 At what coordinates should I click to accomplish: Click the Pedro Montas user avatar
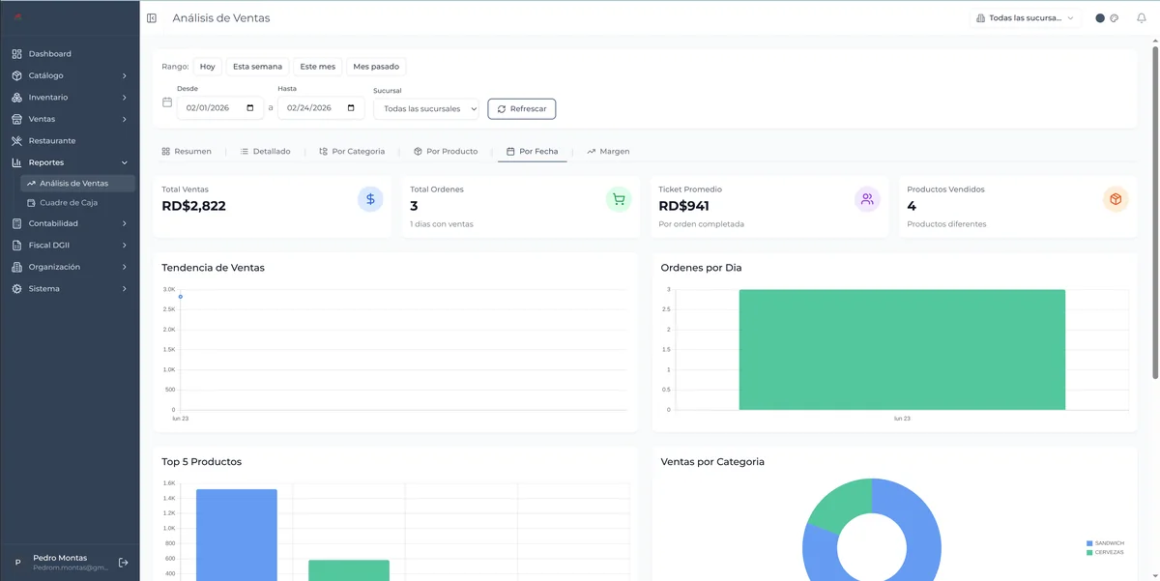[17, 563]
